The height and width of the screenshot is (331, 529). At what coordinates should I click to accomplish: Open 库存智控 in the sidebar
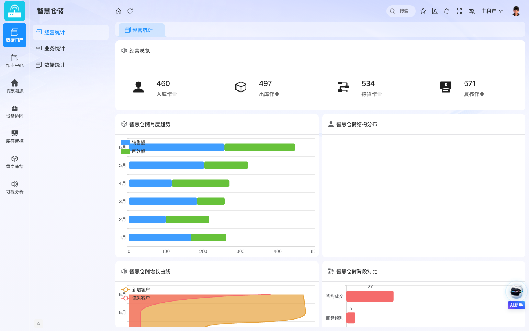tap(15, 136)
